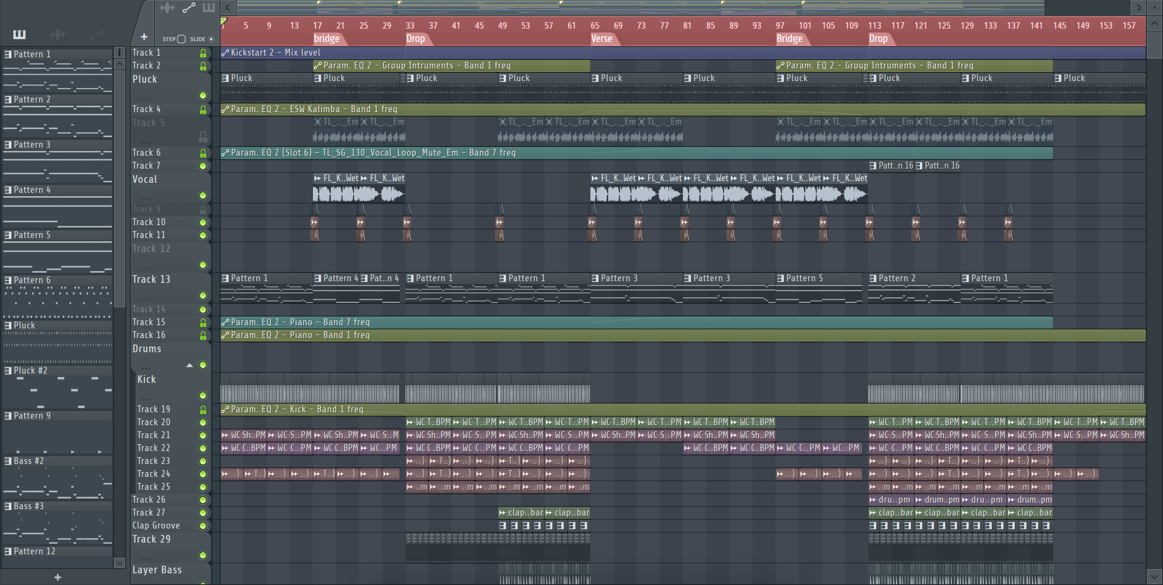Open Piano Band 7 freq clip menu

pos(225,322)
